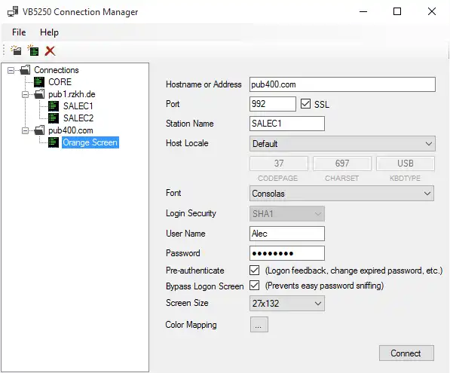This screenshot has width=450, height=373.
Task: Minimize the Connection Manager window
Action: [x=363, y=11]
